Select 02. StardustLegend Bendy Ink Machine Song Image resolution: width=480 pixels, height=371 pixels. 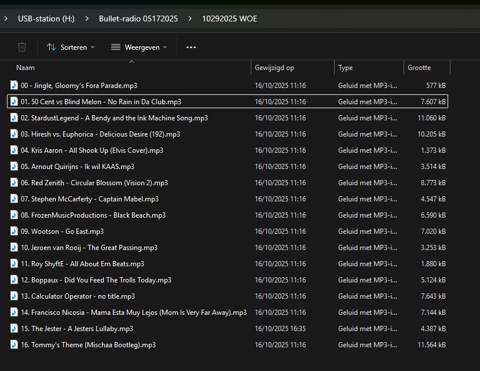[x=114, y=118]
